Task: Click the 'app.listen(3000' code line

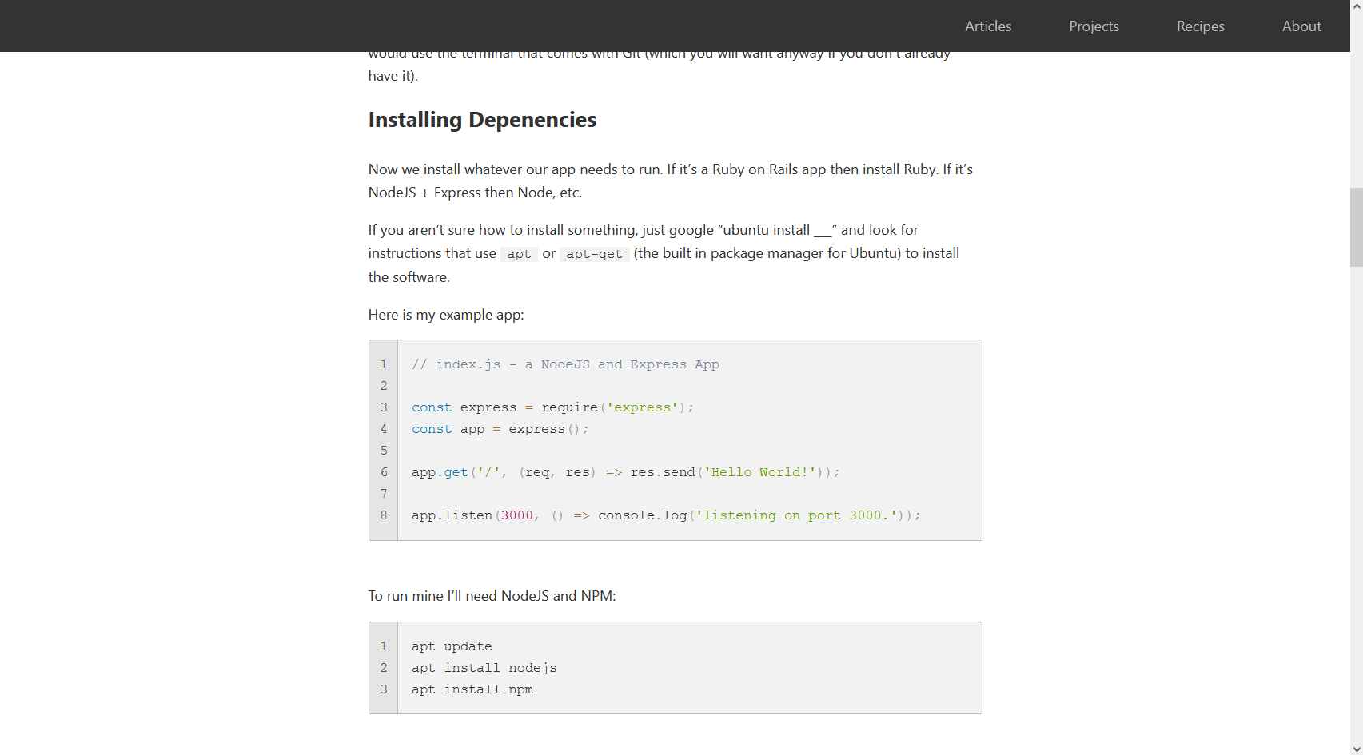Action: 666,515
